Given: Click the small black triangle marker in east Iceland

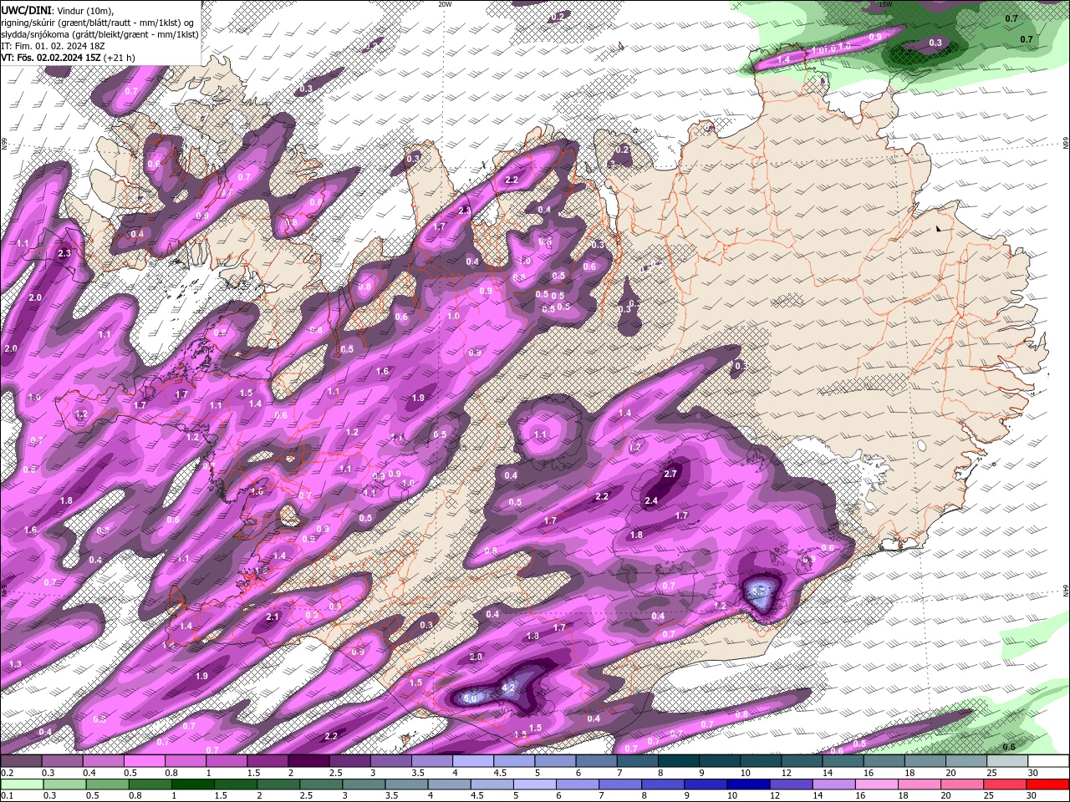Looking at the screenshot, I should click(940, 227).
